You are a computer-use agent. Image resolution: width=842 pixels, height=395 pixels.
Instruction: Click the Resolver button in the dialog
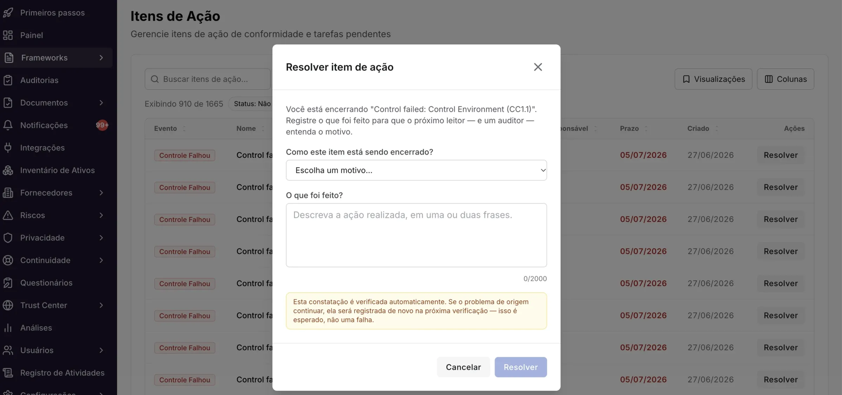521,367
